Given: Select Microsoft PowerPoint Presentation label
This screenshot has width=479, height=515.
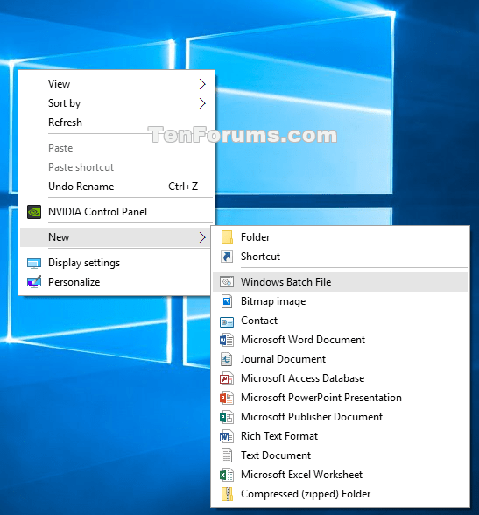Looking at the screenshot, I should [321, 398].
